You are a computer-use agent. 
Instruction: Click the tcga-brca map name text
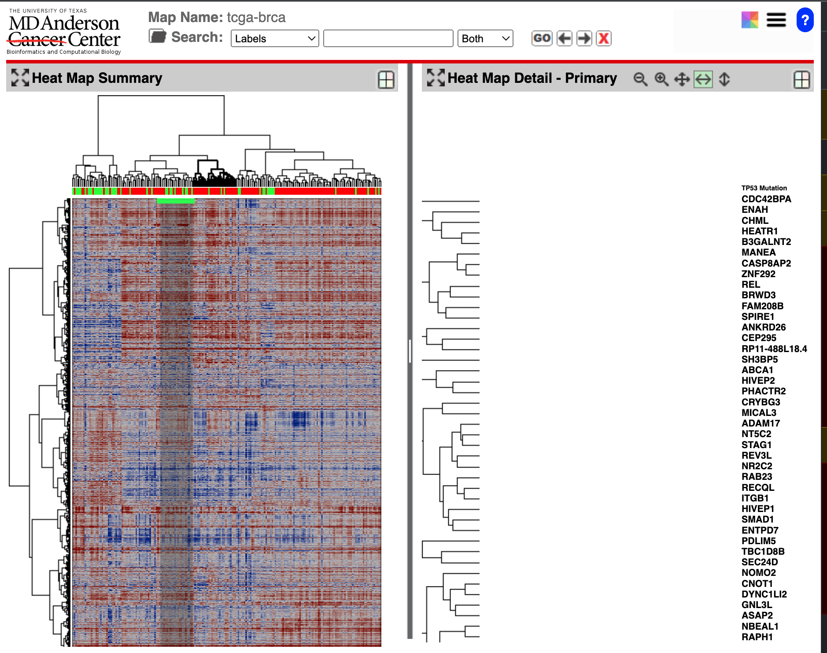tap(256, 17)
